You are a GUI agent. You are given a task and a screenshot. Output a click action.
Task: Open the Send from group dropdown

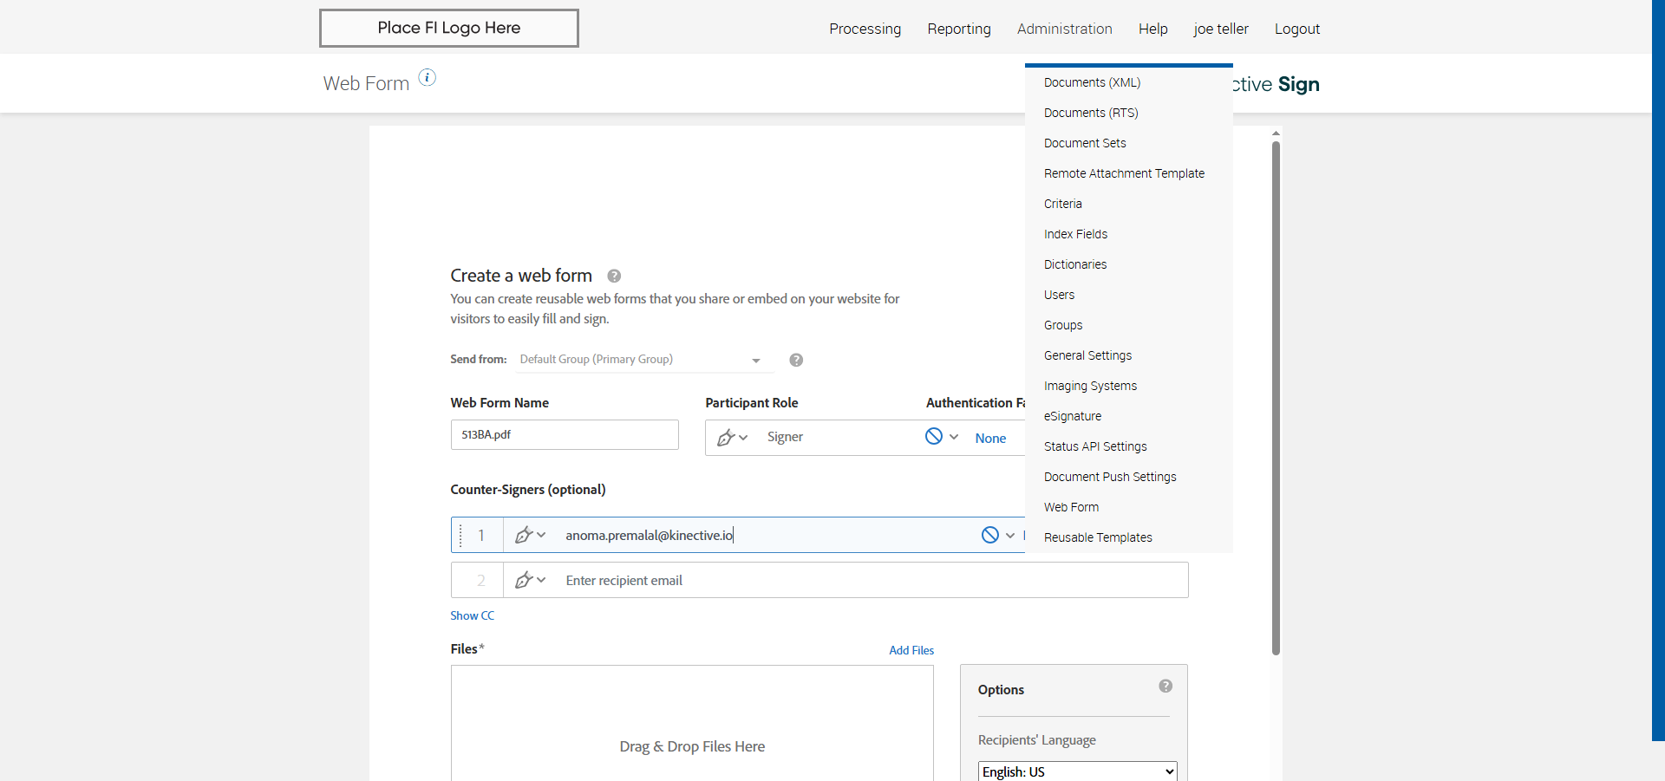tap(640, 360)
